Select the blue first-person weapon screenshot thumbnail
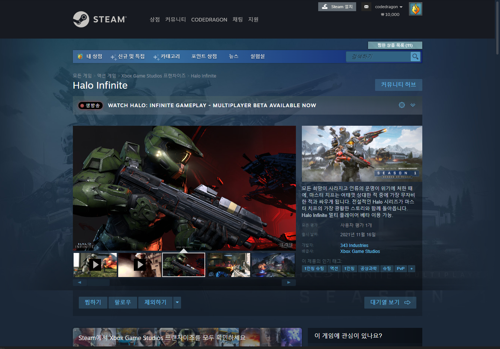 (x=229, y=265)
